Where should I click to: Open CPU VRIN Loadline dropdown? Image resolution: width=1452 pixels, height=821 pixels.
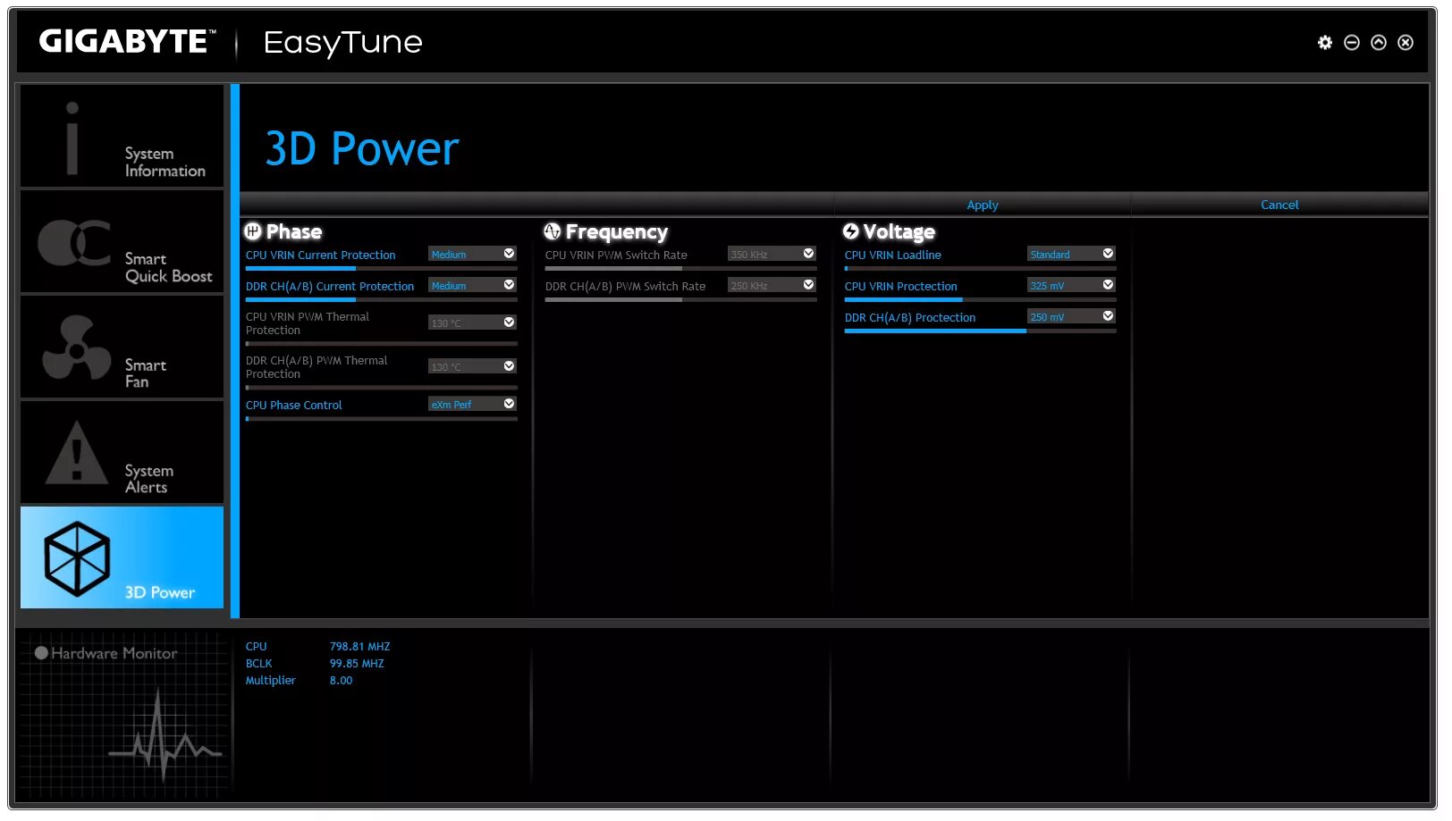(1071, 255)
